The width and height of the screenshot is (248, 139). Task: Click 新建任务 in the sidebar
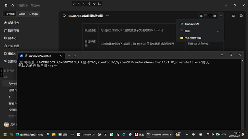(11, 23)
